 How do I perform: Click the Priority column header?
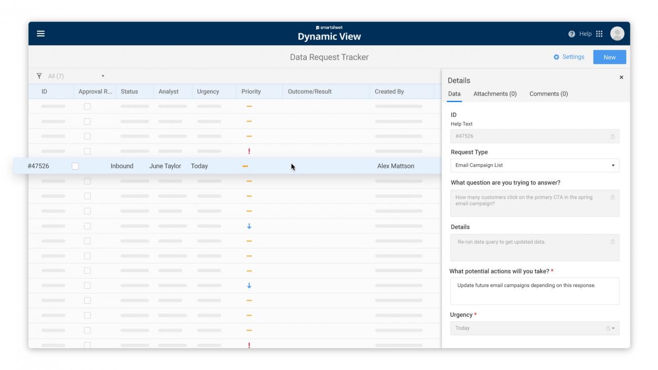click(251, 91)
